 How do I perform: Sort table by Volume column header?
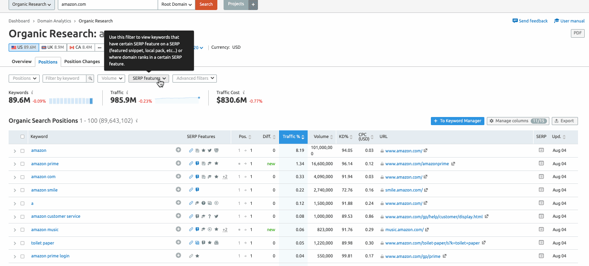pyautogui.click(x=324, y=137)
